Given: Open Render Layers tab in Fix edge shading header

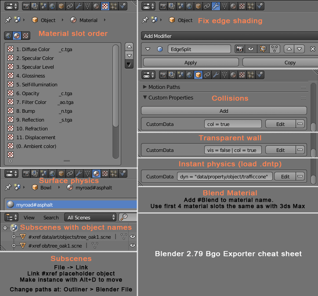Looking at the screenshot, I should [172, 6].
